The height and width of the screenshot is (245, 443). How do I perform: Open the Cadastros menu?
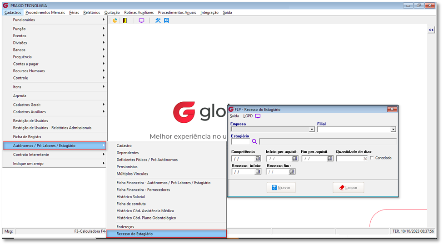(13, 12)
